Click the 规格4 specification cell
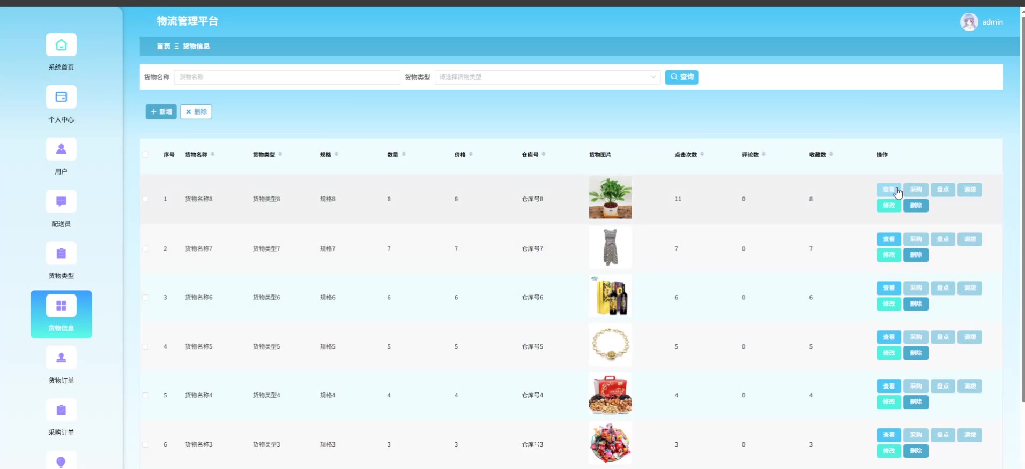The height and width of the screenshot is (469, 1025). (x=328, y=396)
